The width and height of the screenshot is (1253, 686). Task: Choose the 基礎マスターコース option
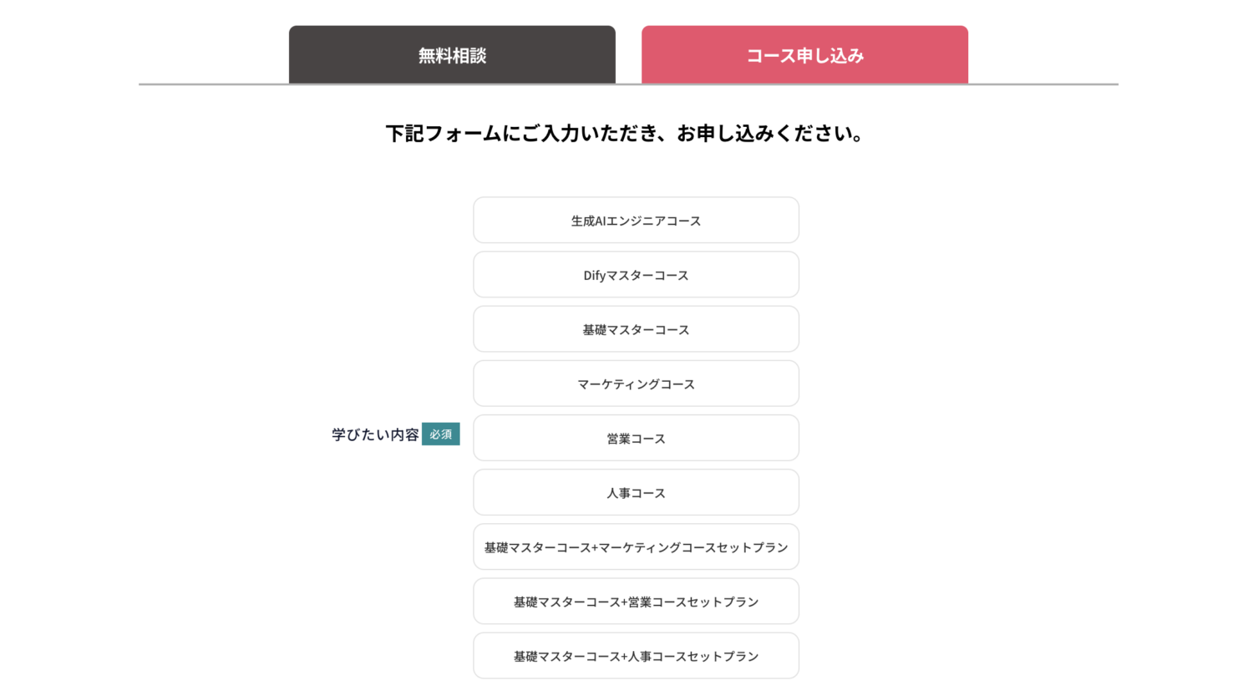[x=636, y=328]
